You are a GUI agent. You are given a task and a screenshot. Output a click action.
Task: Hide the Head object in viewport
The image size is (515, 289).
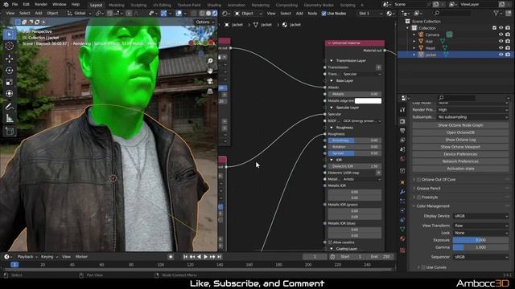pyautogui.click(x=501, y=48)
